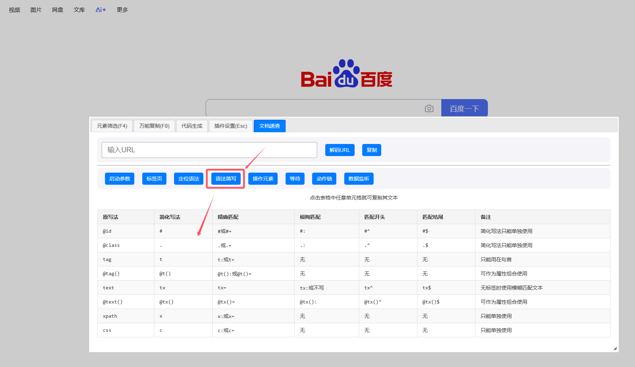
Task: Copy the @tx()= cell
Action: (x=253, y=302)
